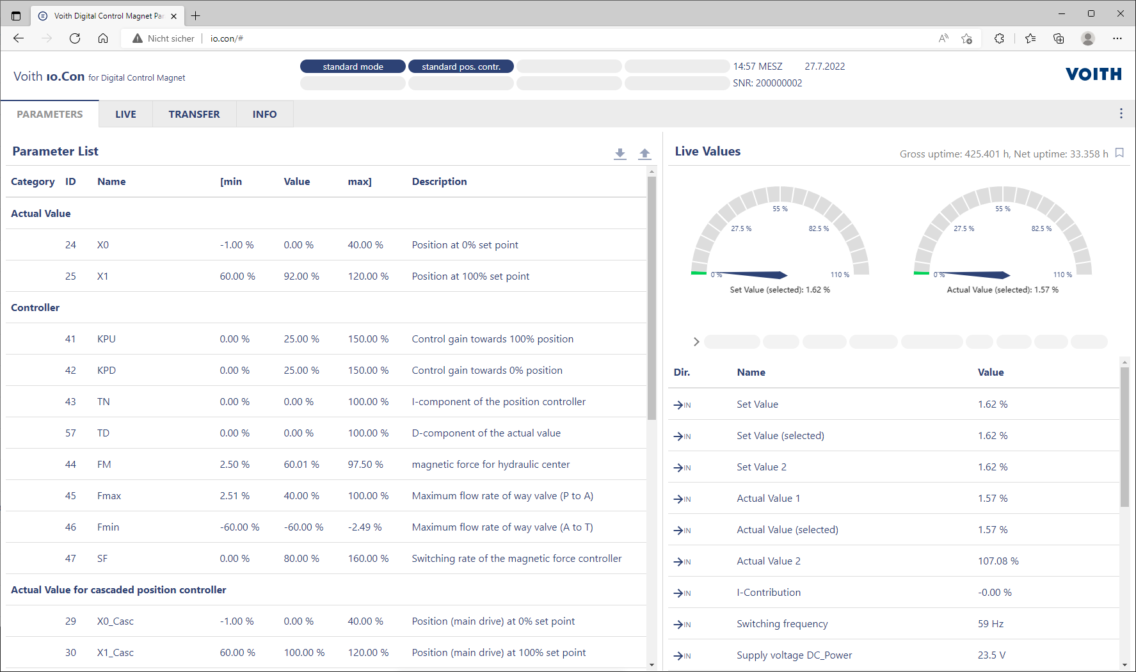Image resolution: width=1136 pixels, height=672 pixels.
Task: Open the tab actions menu icon
Action: point(16,16)
